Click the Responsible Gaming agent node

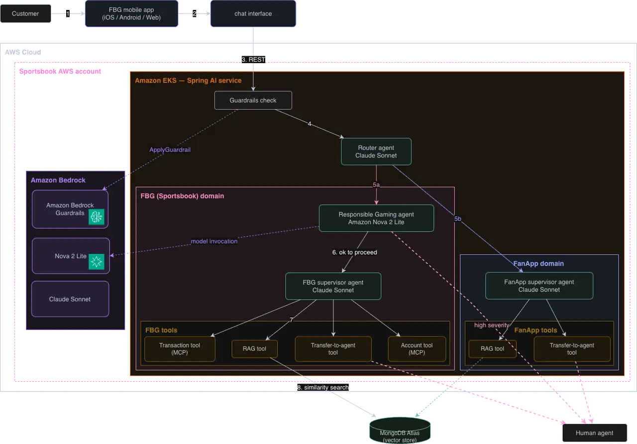coord(376,218)
